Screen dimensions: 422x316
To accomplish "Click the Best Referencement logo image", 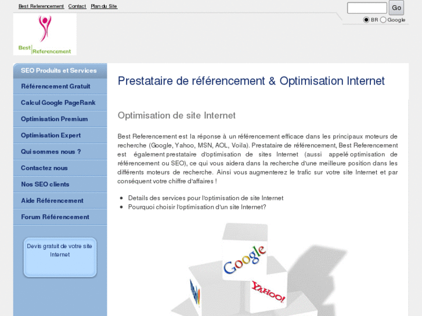I will [45, 34].
